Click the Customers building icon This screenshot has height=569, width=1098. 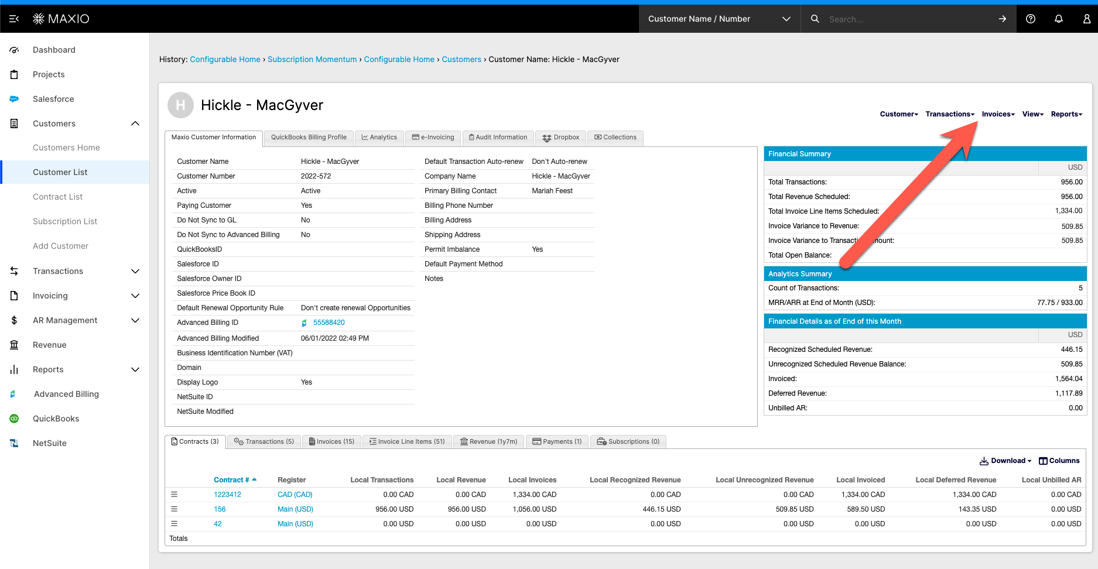[x=14, y=124]
